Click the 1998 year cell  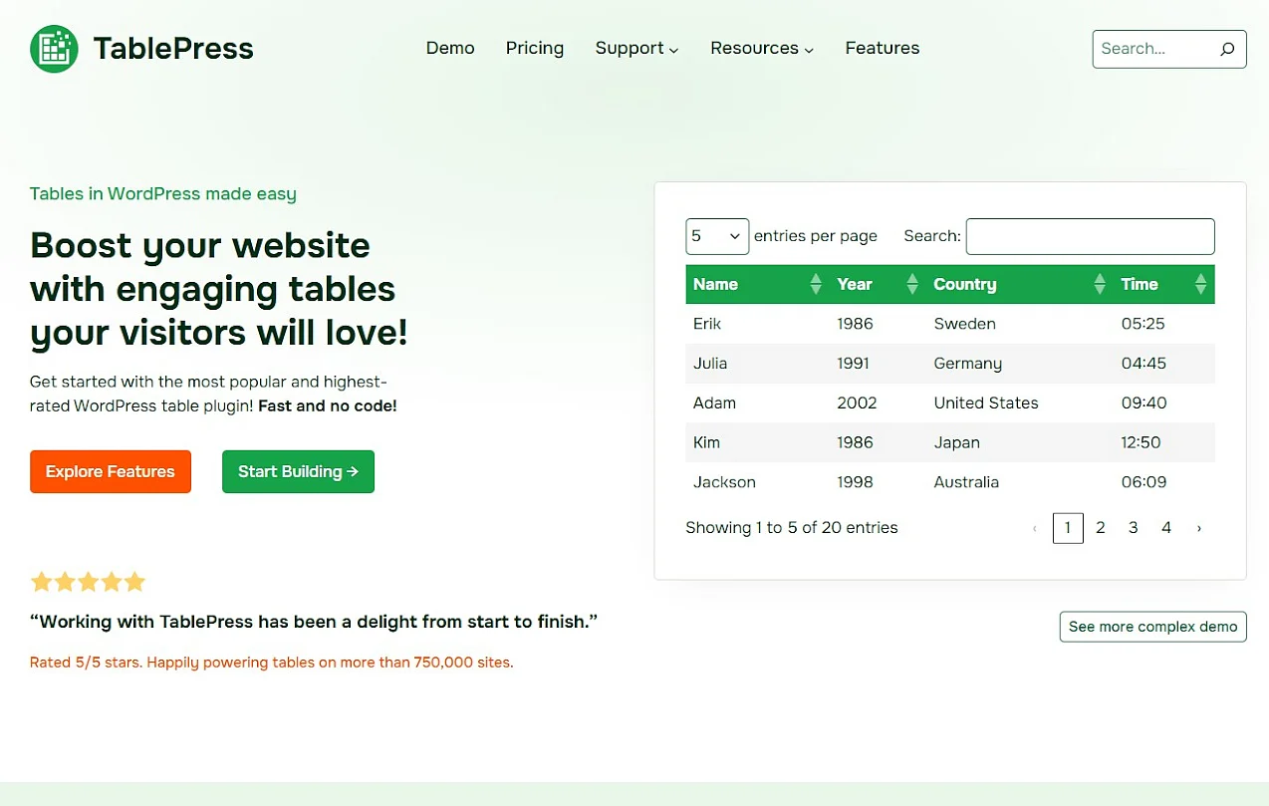point(878,482)
